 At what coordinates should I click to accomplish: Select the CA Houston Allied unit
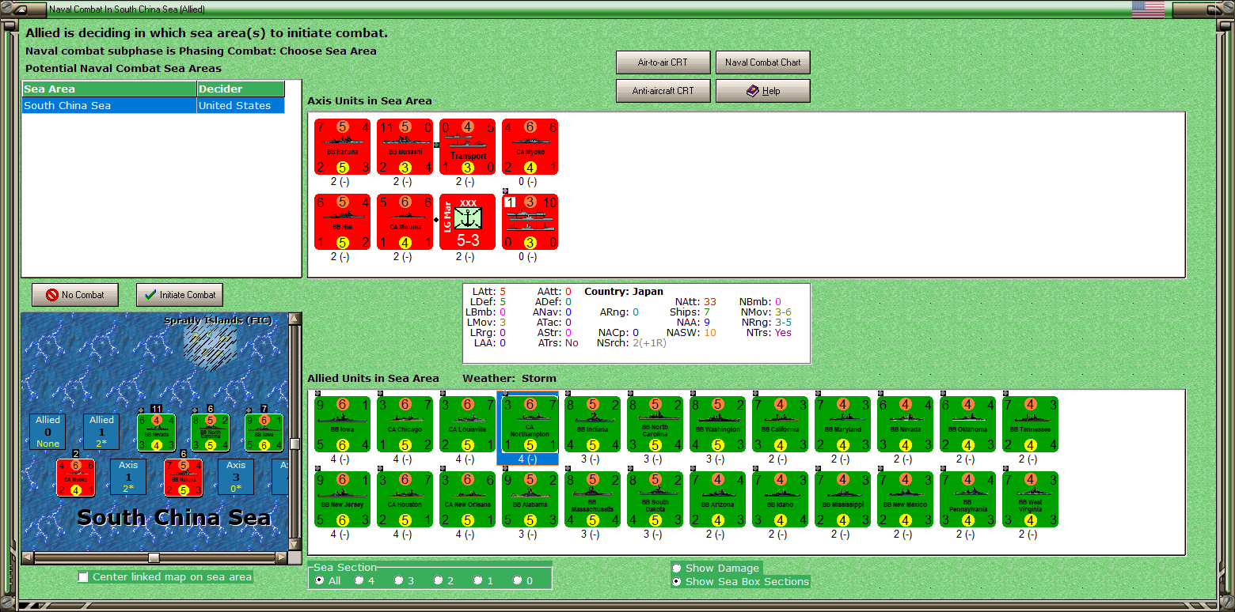tap(405, 500)
